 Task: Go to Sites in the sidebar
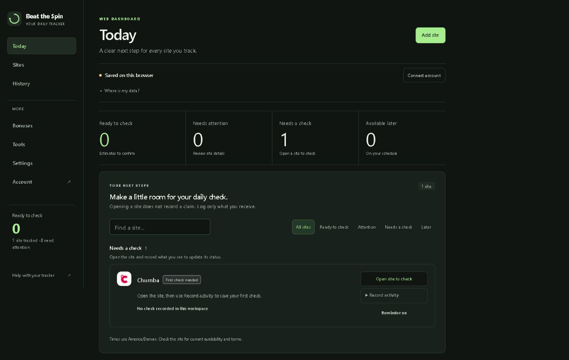click(x=41, y=65)
